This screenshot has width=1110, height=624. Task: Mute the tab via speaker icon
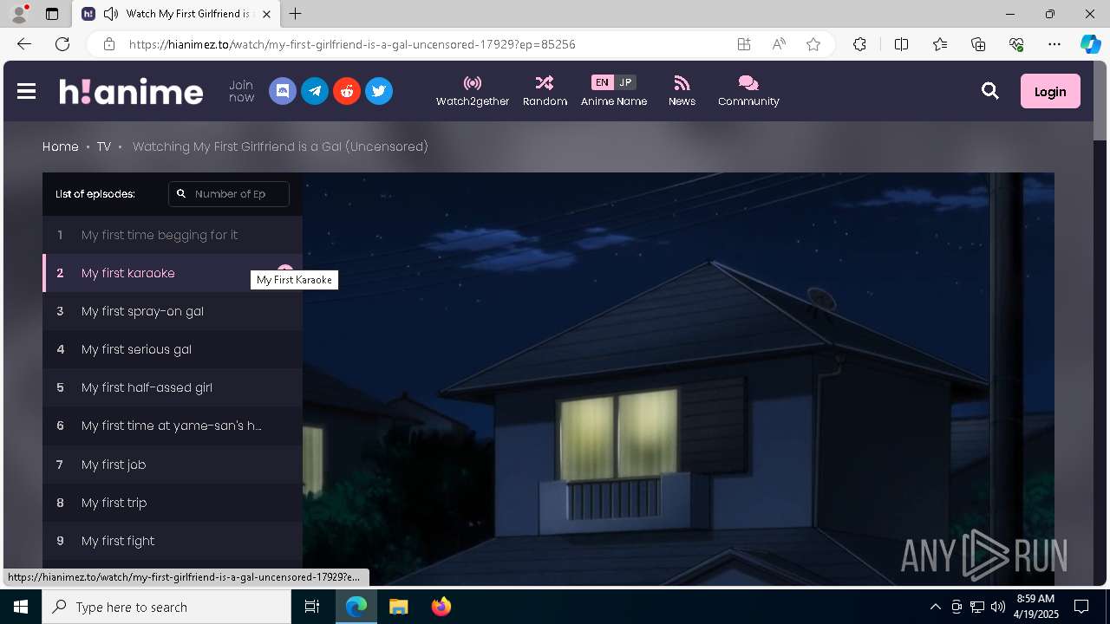[111, 14]
